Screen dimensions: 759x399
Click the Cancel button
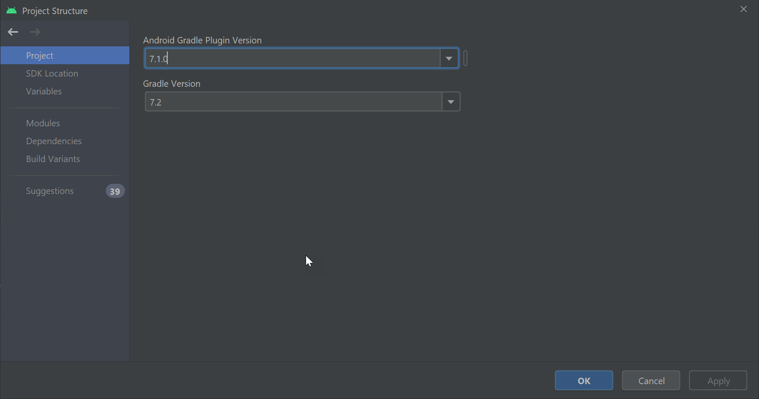click(x=651, y=380)
